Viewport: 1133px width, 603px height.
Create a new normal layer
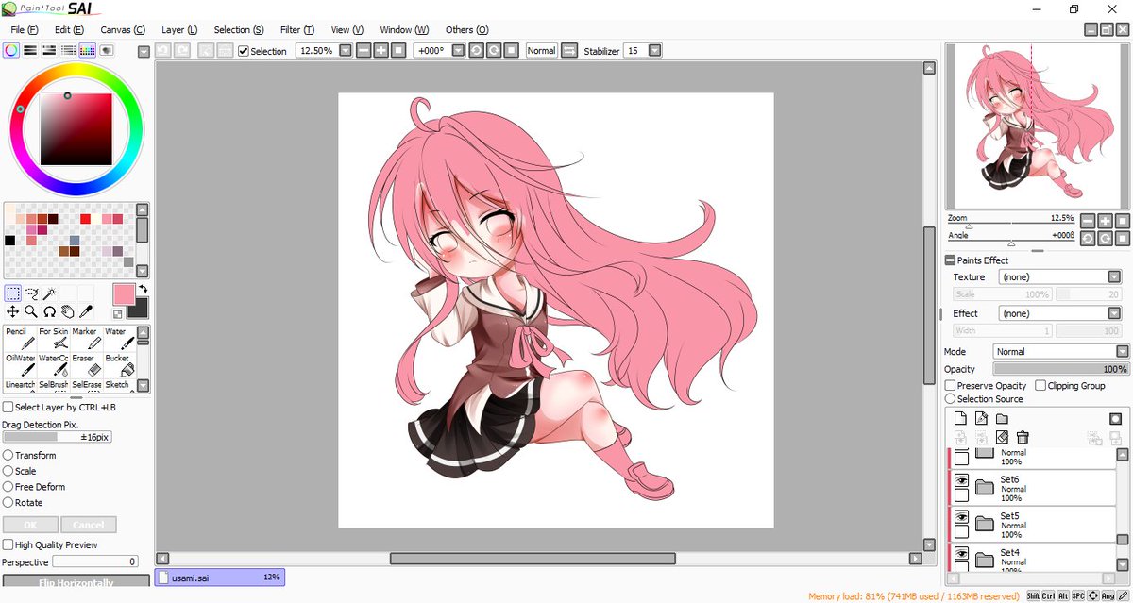point(960,418)
